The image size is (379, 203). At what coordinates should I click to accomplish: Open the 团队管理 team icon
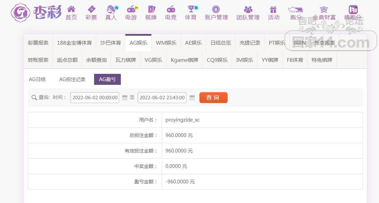coord(248,9)
